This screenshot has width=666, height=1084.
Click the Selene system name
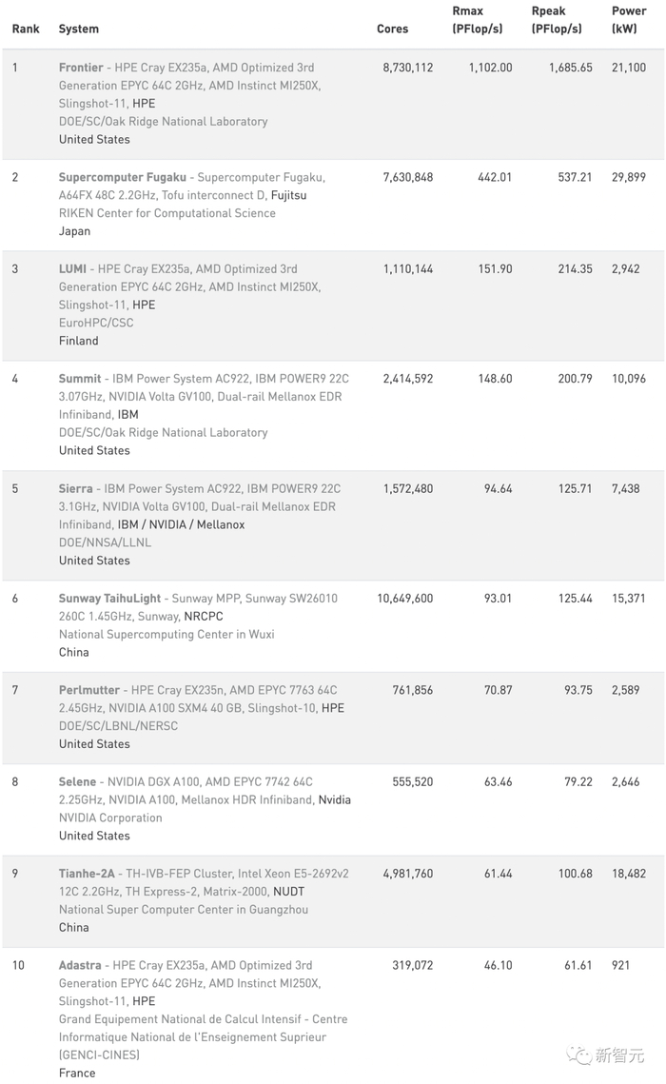coord(77,782)
